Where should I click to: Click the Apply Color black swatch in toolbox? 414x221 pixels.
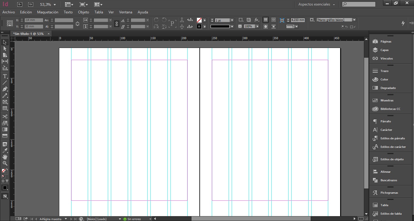pos(5,188)
